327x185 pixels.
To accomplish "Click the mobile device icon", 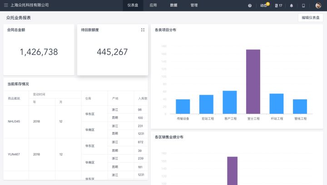I will pyautogui.click(x=303, y=5).
